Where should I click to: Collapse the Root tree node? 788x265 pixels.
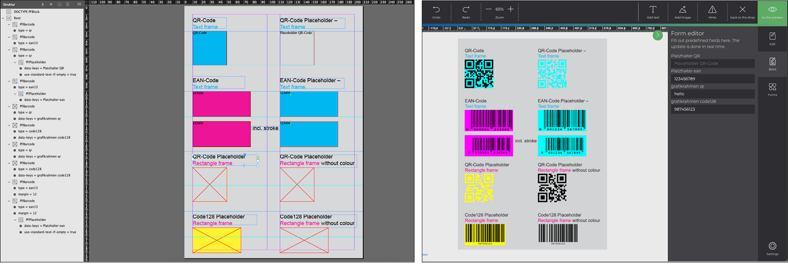point(3,18)
